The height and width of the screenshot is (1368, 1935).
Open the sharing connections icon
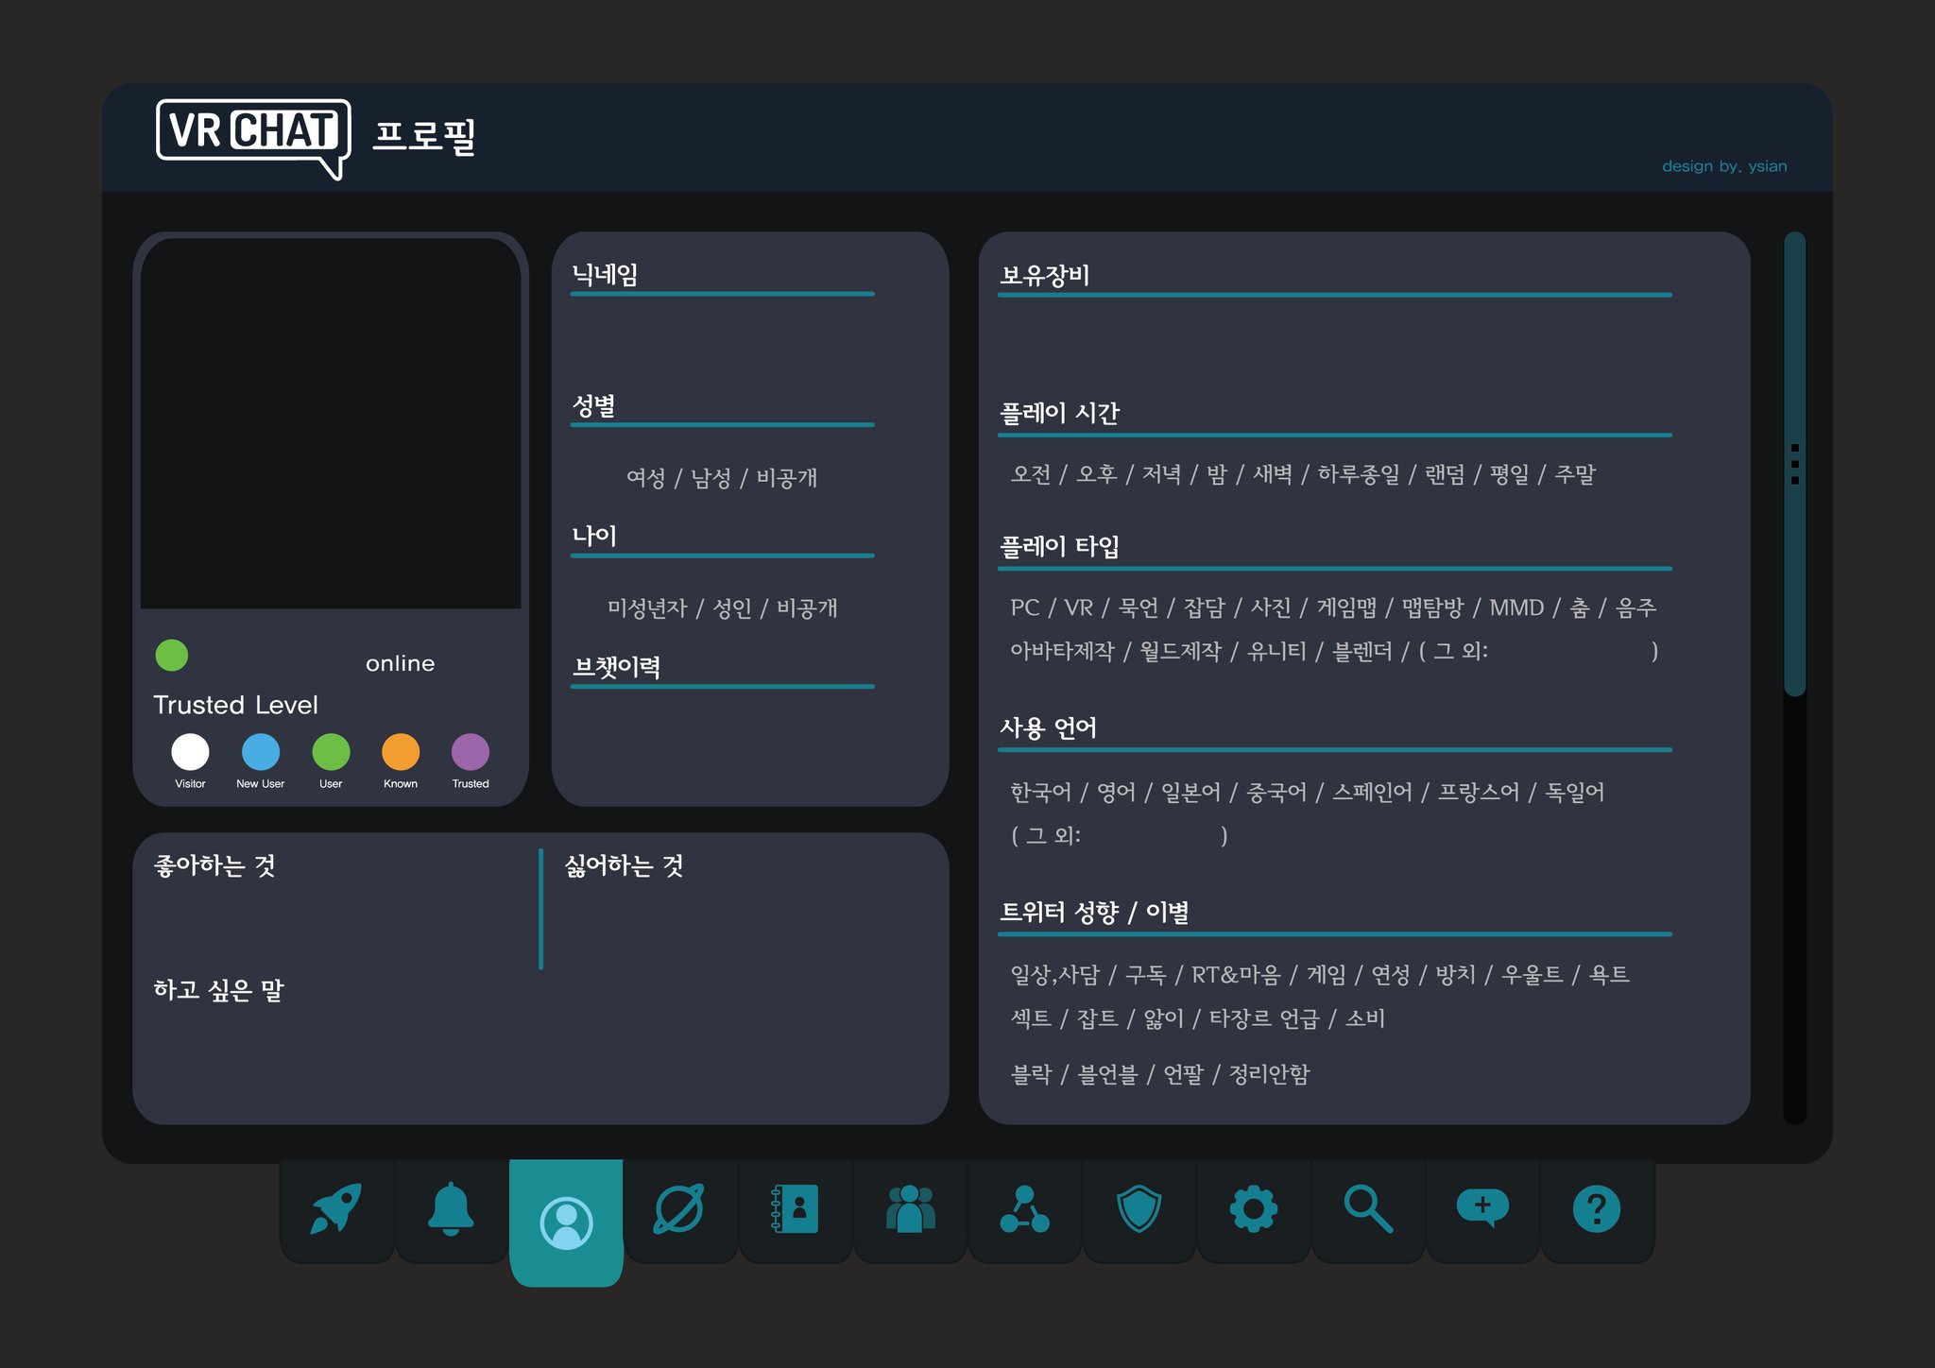(x=1025, y=1210)
